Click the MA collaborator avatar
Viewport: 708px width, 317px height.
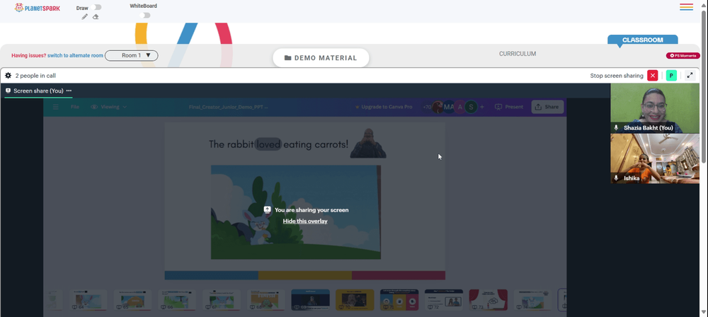[449, 107]
